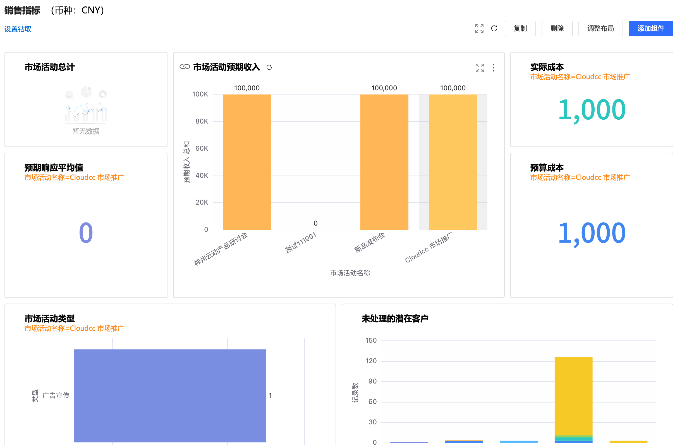Click the 复制 button

[x=520, y=29]
